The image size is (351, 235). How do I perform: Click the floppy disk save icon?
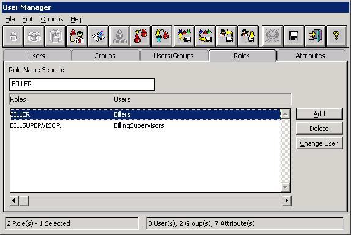294,36
